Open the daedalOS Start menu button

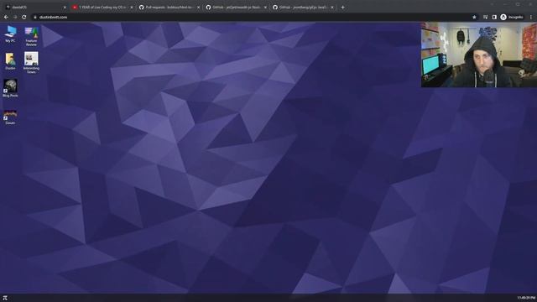point(5,298)
